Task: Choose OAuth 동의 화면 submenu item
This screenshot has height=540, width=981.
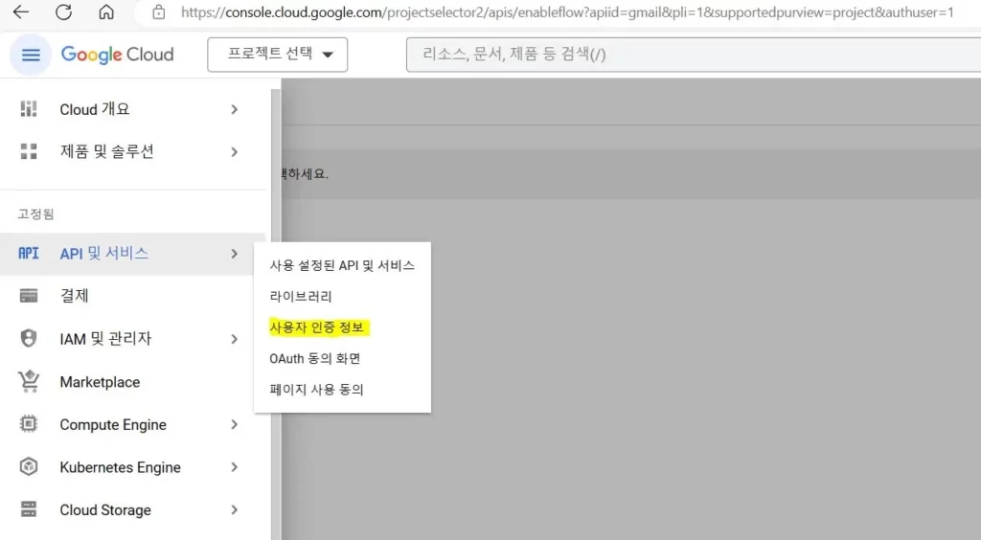Action: [314, 359]
